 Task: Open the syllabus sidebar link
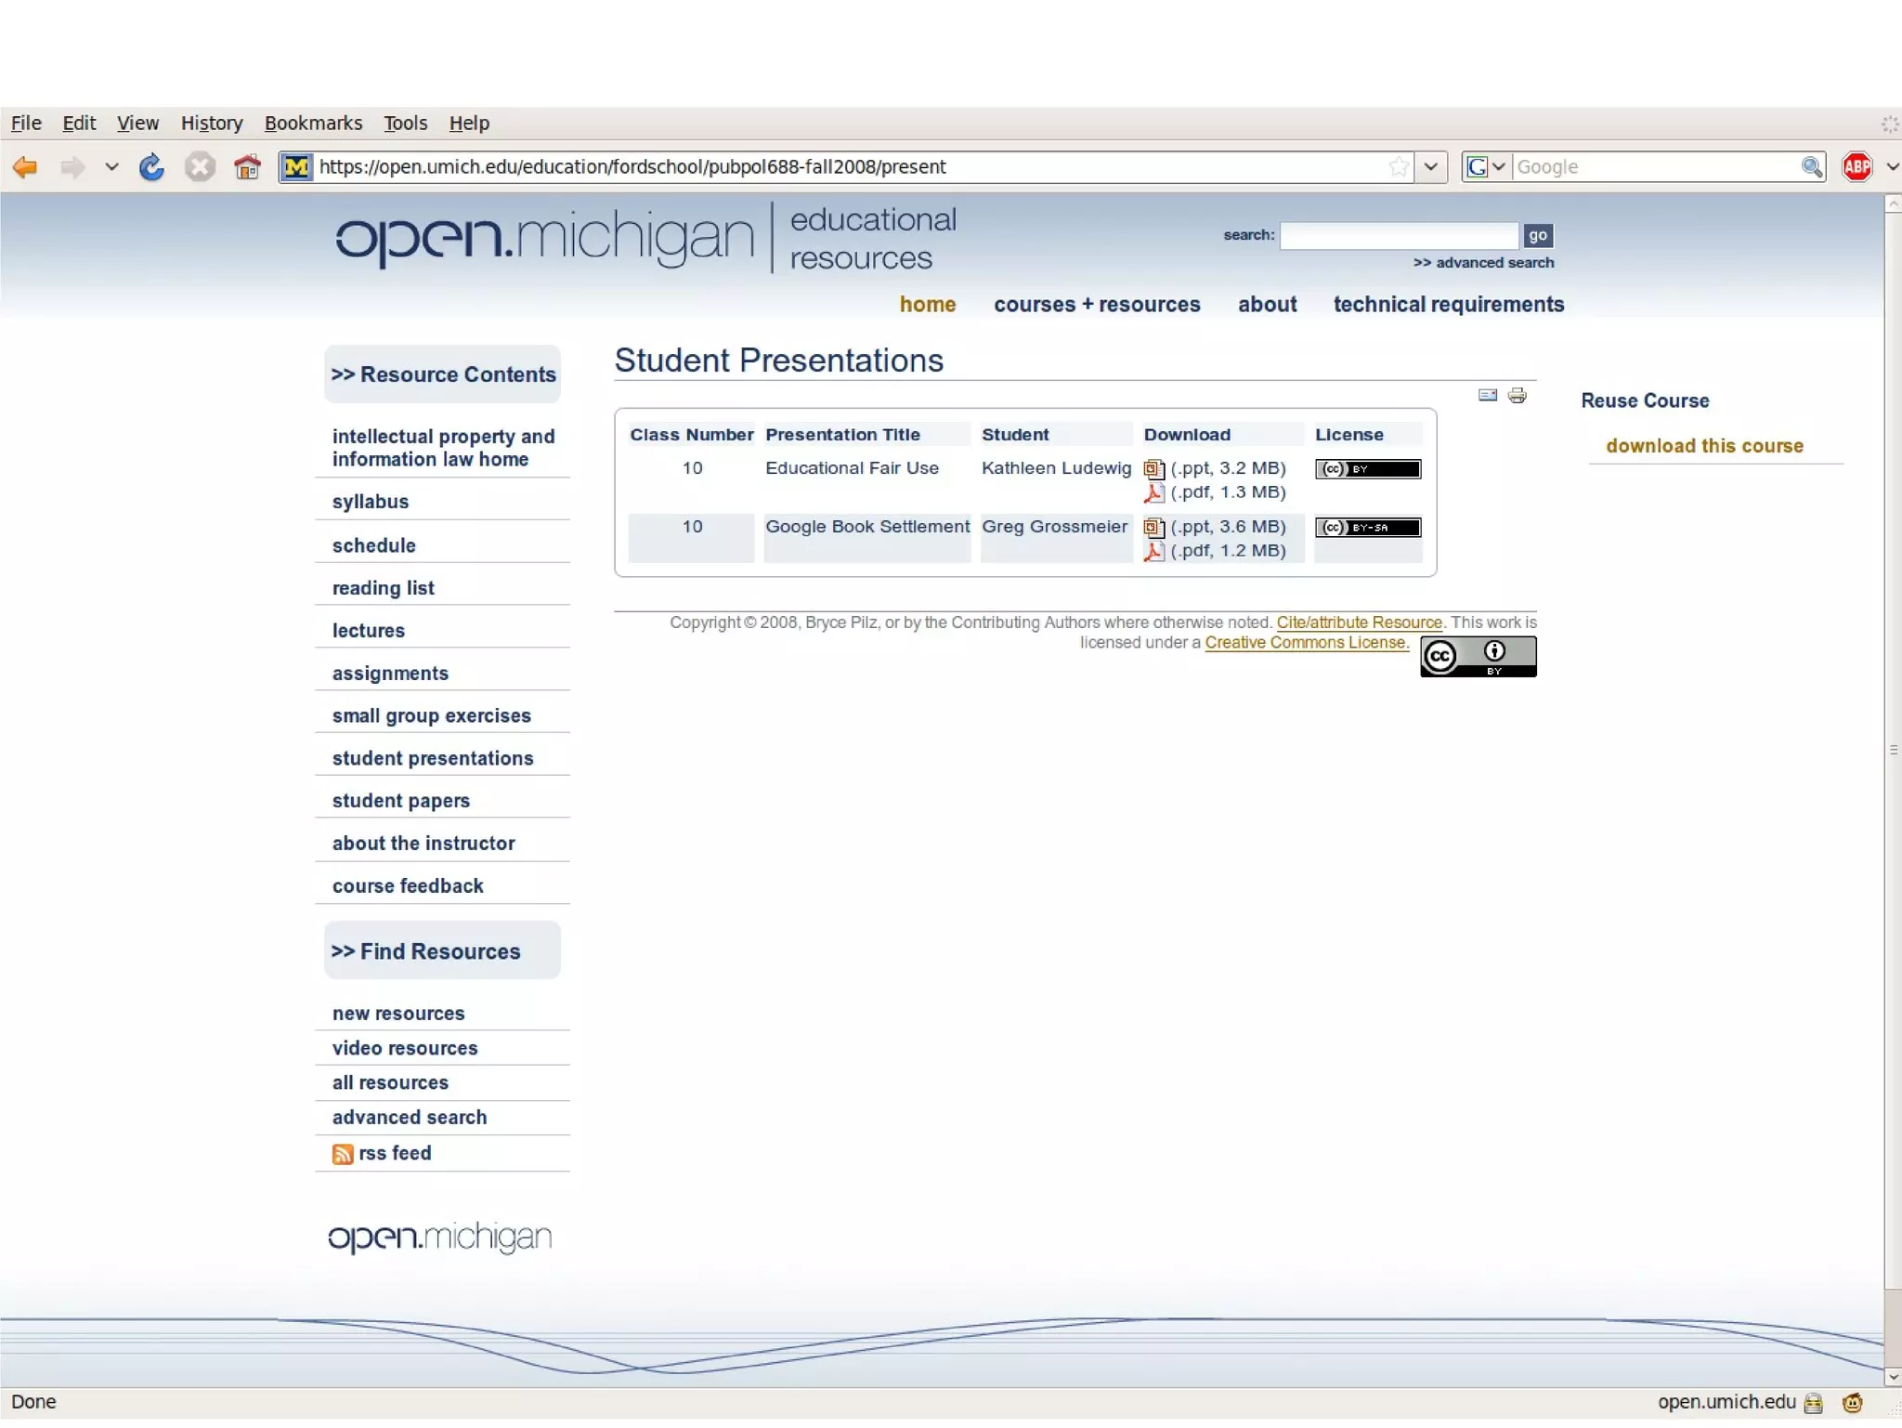371,502
